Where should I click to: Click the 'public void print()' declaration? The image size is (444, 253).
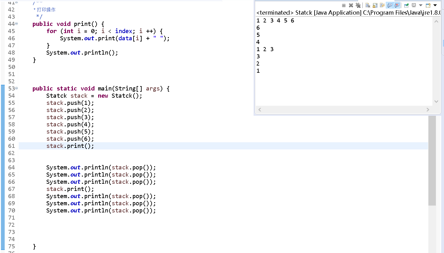68,24
